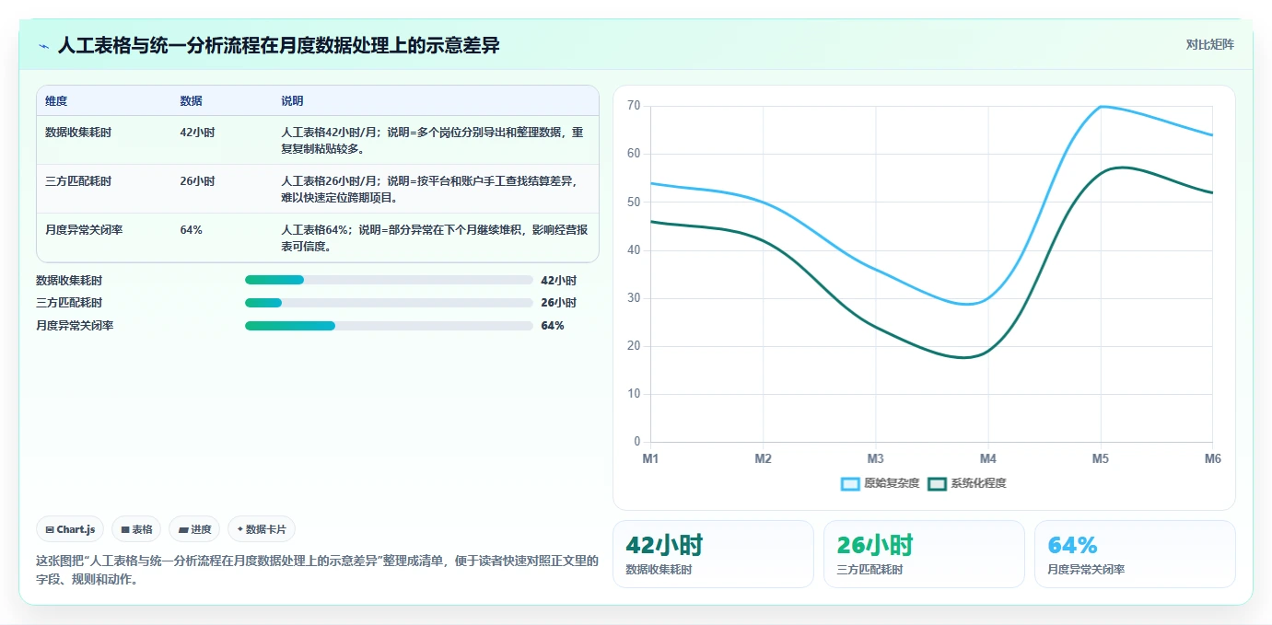Select the 数据收集耗时 table row label
Screen dimensions: 1272x625
click(78, 133)
